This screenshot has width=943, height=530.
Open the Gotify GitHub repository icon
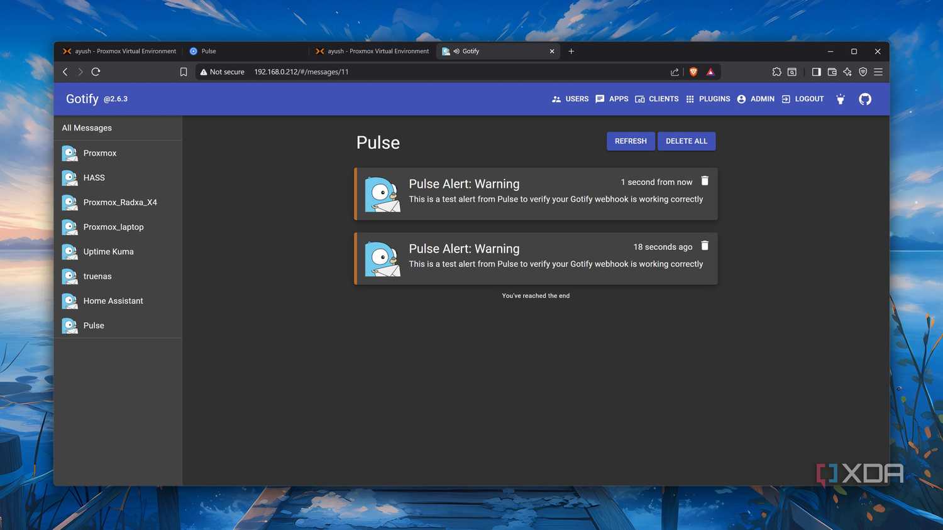coord(865,99)
